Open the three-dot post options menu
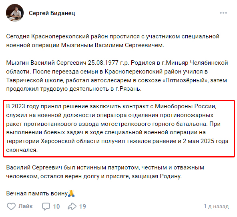The image size is (237, 217). coord(223,13)
